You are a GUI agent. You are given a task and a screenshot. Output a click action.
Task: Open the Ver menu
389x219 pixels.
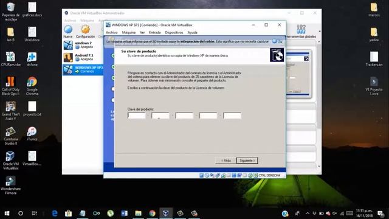pyautogui.click(x=142, y=32)
